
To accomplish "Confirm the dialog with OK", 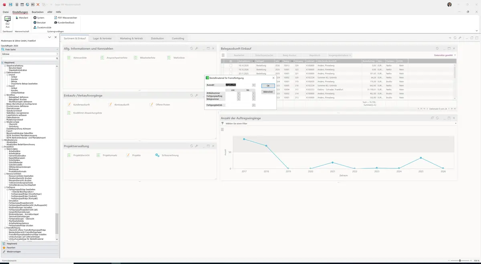I will pos(268,86).
